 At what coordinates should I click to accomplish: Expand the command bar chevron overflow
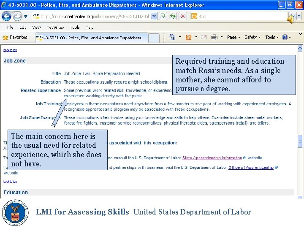point(301,34)
